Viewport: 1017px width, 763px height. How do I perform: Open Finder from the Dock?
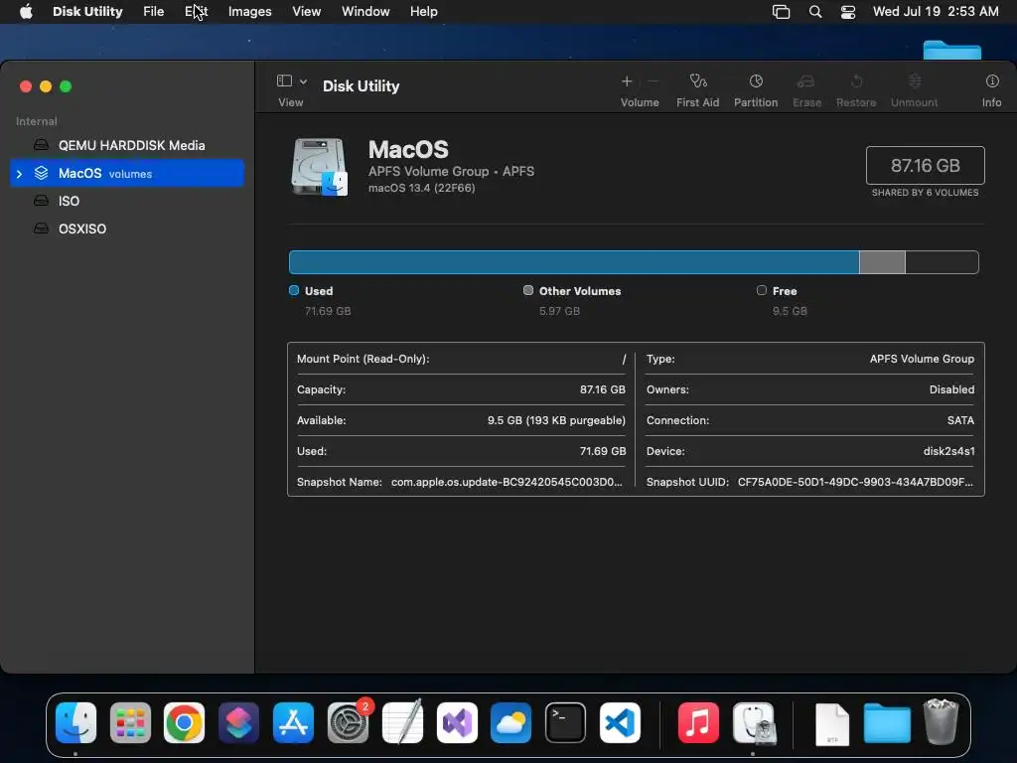75,723
